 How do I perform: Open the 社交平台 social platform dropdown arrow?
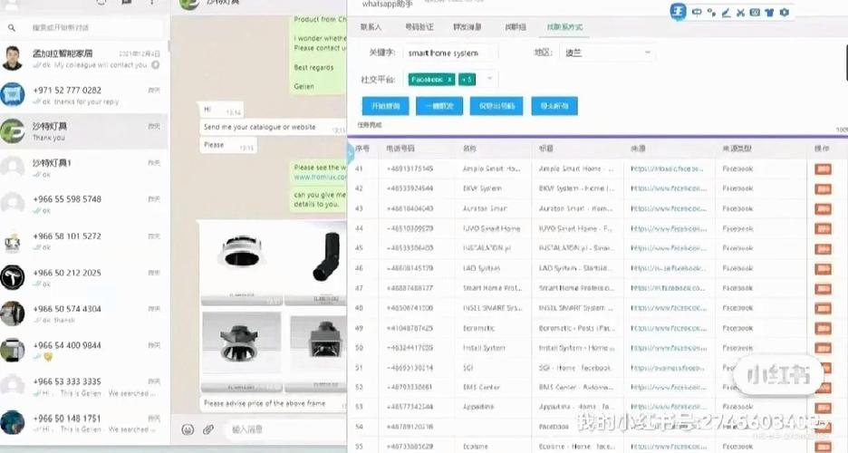point(489,79)
